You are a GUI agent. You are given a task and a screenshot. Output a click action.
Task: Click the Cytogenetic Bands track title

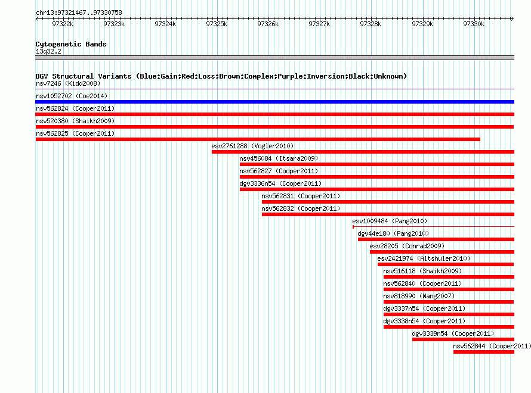(x=71, y=44)
